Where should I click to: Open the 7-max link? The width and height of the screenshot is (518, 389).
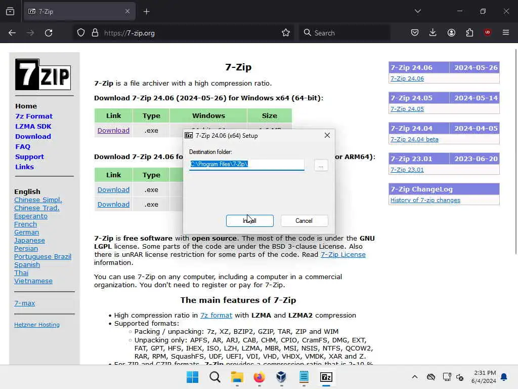[x=24, y=303]
